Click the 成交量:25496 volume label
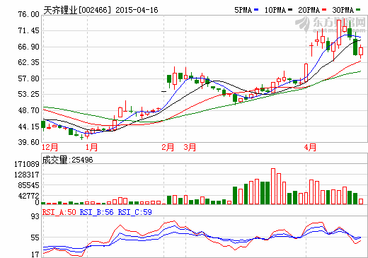The height and width of the screenshot is (258, 368). point(68,160)
